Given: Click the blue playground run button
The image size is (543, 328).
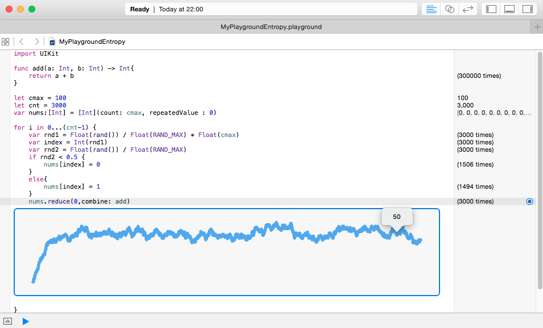Looking at the screenshot, I should point(26,321).
